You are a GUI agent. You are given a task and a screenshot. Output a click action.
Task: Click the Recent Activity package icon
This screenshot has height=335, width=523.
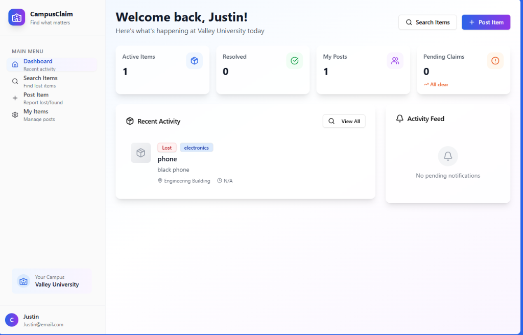tap(130, 121)
